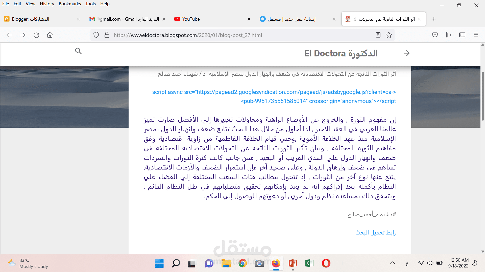
Task: Open the Firefox Library icon
Action: pyautogui.click(x=449, y=35)
